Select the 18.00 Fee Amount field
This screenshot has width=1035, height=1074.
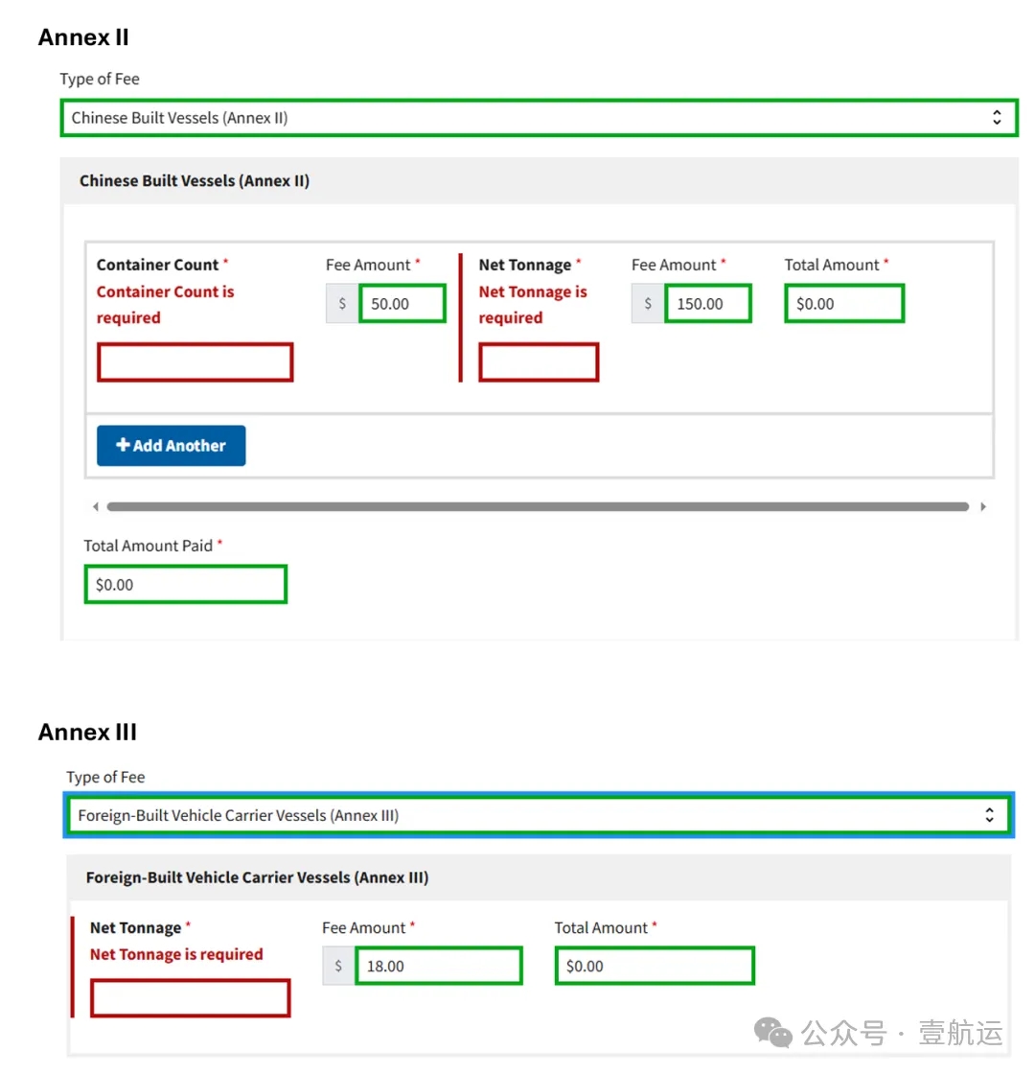pos(439,966)
